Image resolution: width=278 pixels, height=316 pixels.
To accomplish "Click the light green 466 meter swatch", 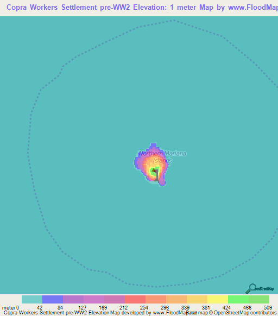I will coord(259,299).
